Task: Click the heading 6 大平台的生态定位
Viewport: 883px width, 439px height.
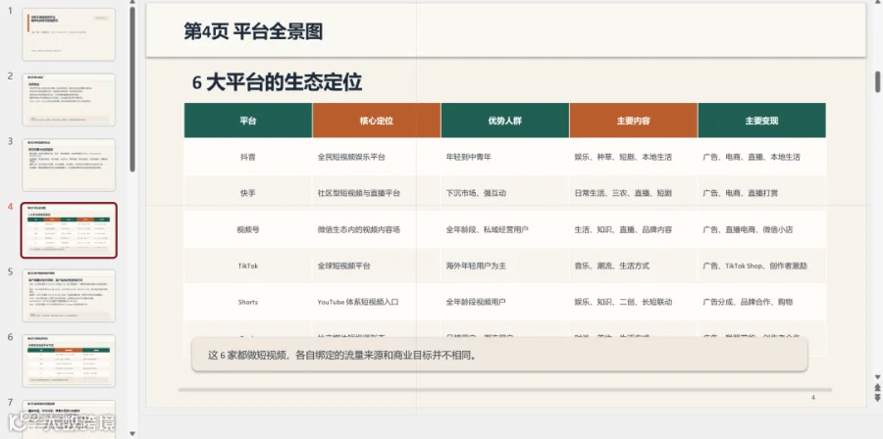Action: [x=277, y=82]
